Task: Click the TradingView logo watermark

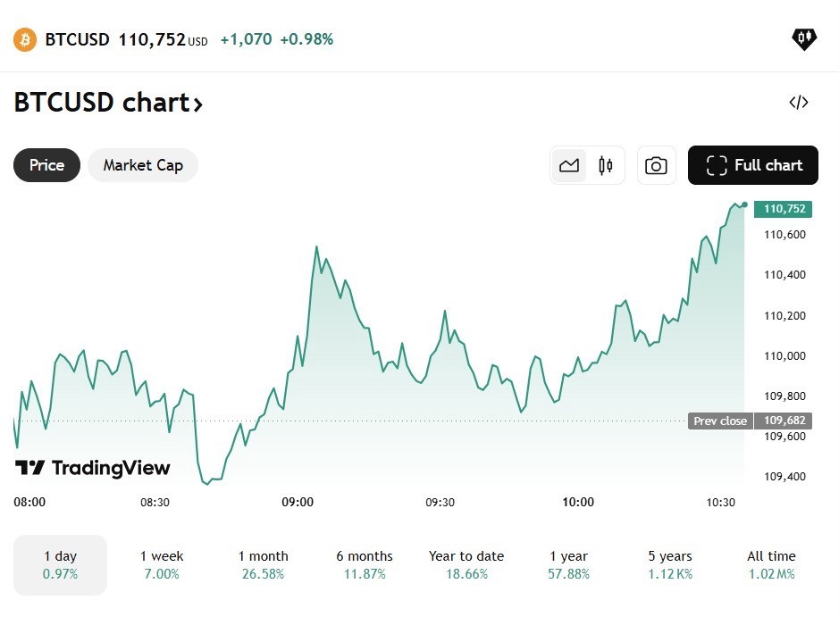Action: [x=92, y=468]
